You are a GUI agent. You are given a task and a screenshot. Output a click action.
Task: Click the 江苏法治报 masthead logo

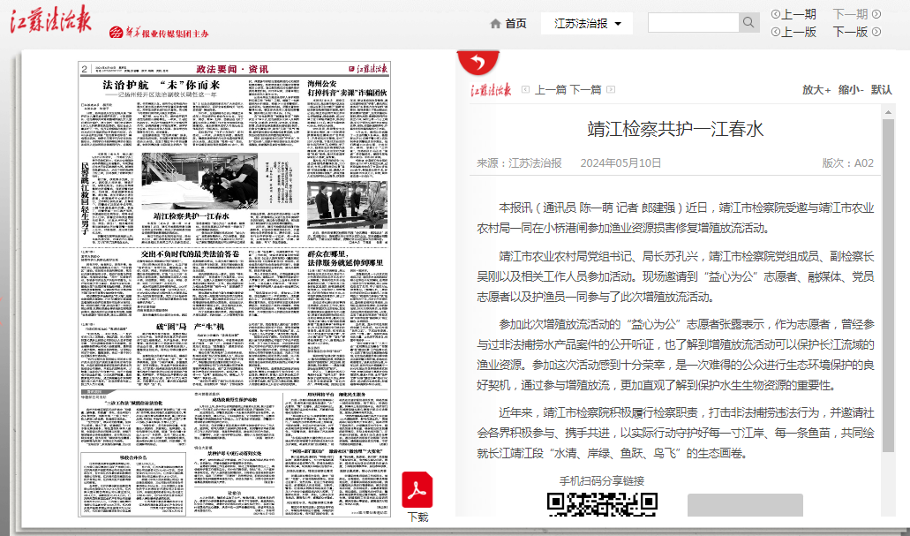click(x=50, y=19)
